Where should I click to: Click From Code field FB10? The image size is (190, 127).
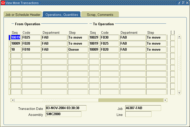pyautogui.click(x=31, y=50)
